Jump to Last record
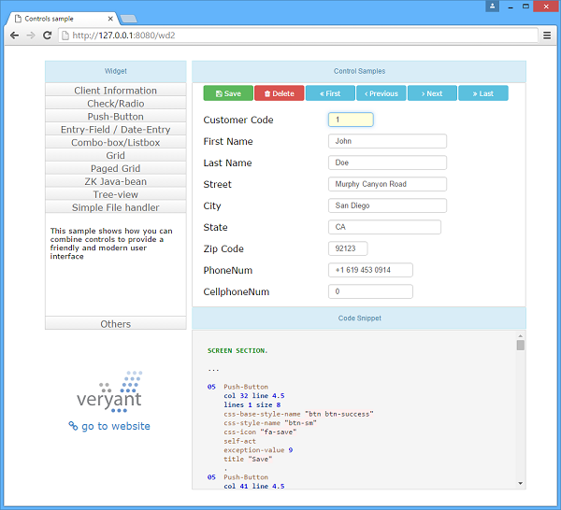The image size is (561, 510). click(482, 93)
